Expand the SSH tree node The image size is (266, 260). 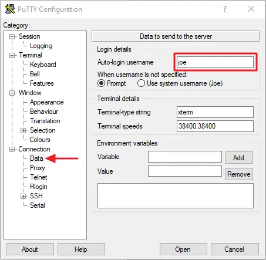pos(23,196)
